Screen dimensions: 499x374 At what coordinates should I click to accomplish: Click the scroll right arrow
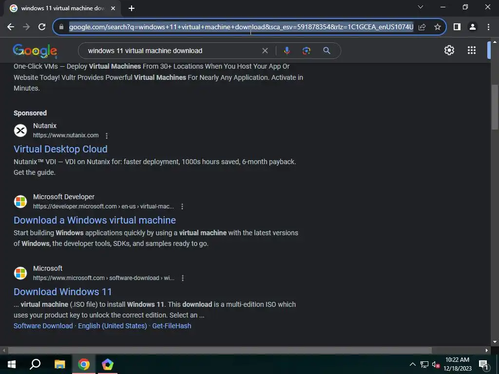pos(487,351)
